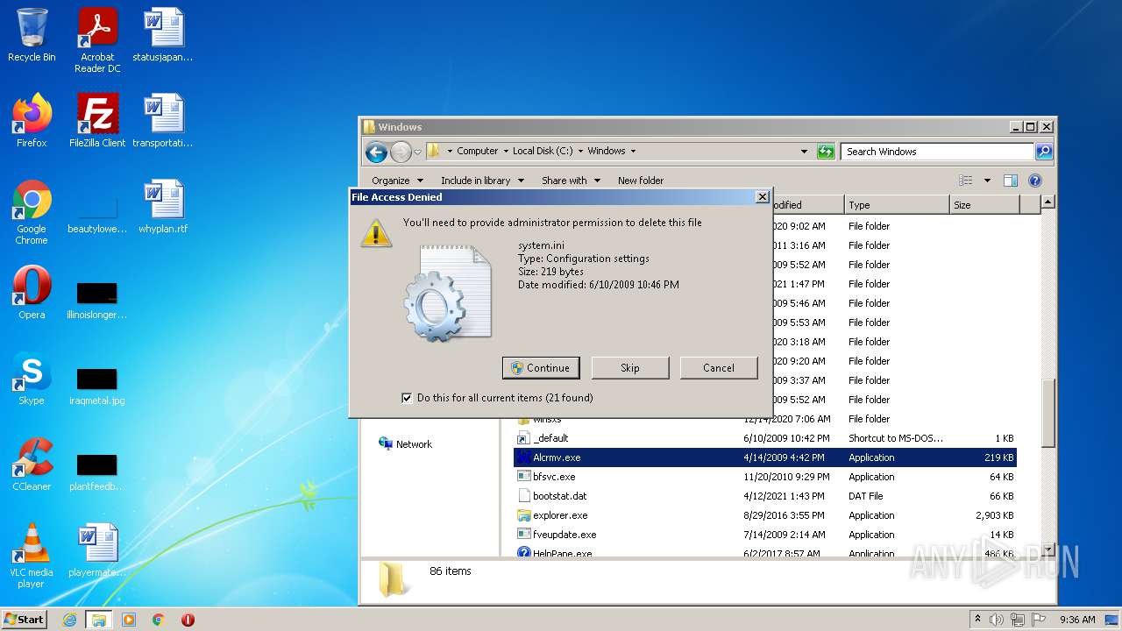Click Local Disk (C:) in address bar
1122x631 pixels.
543,152
